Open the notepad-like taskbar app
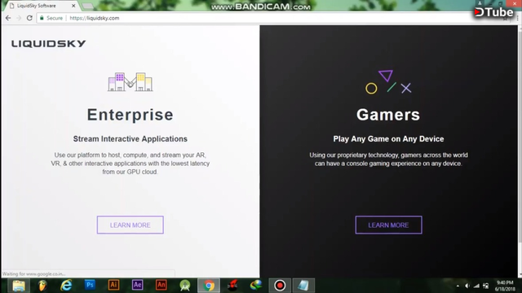Screen dimensions: 522x293 [x=303, y=286]
